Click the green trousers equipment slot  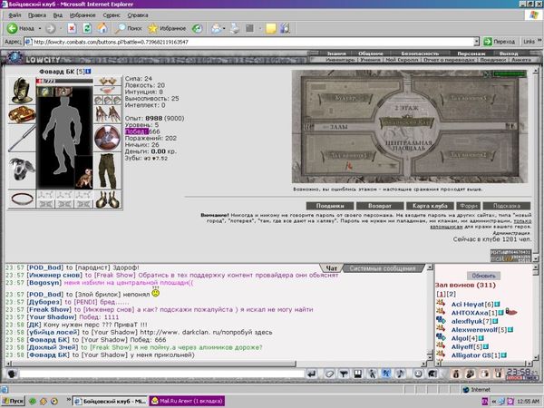tap(108, 171)
